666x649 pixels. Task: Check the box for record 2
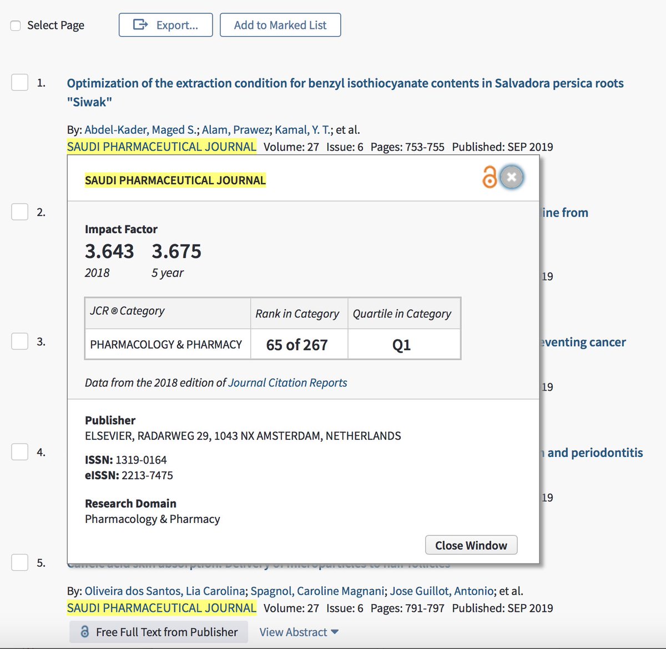(x=20, y=212)
